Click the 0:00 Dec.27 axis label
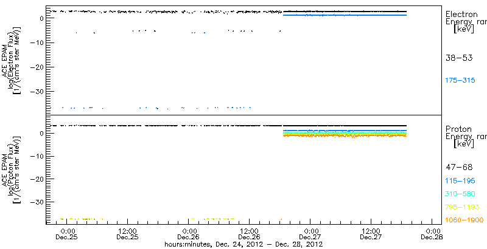Viewport: 487px width, 249px height. click(310, 234)
